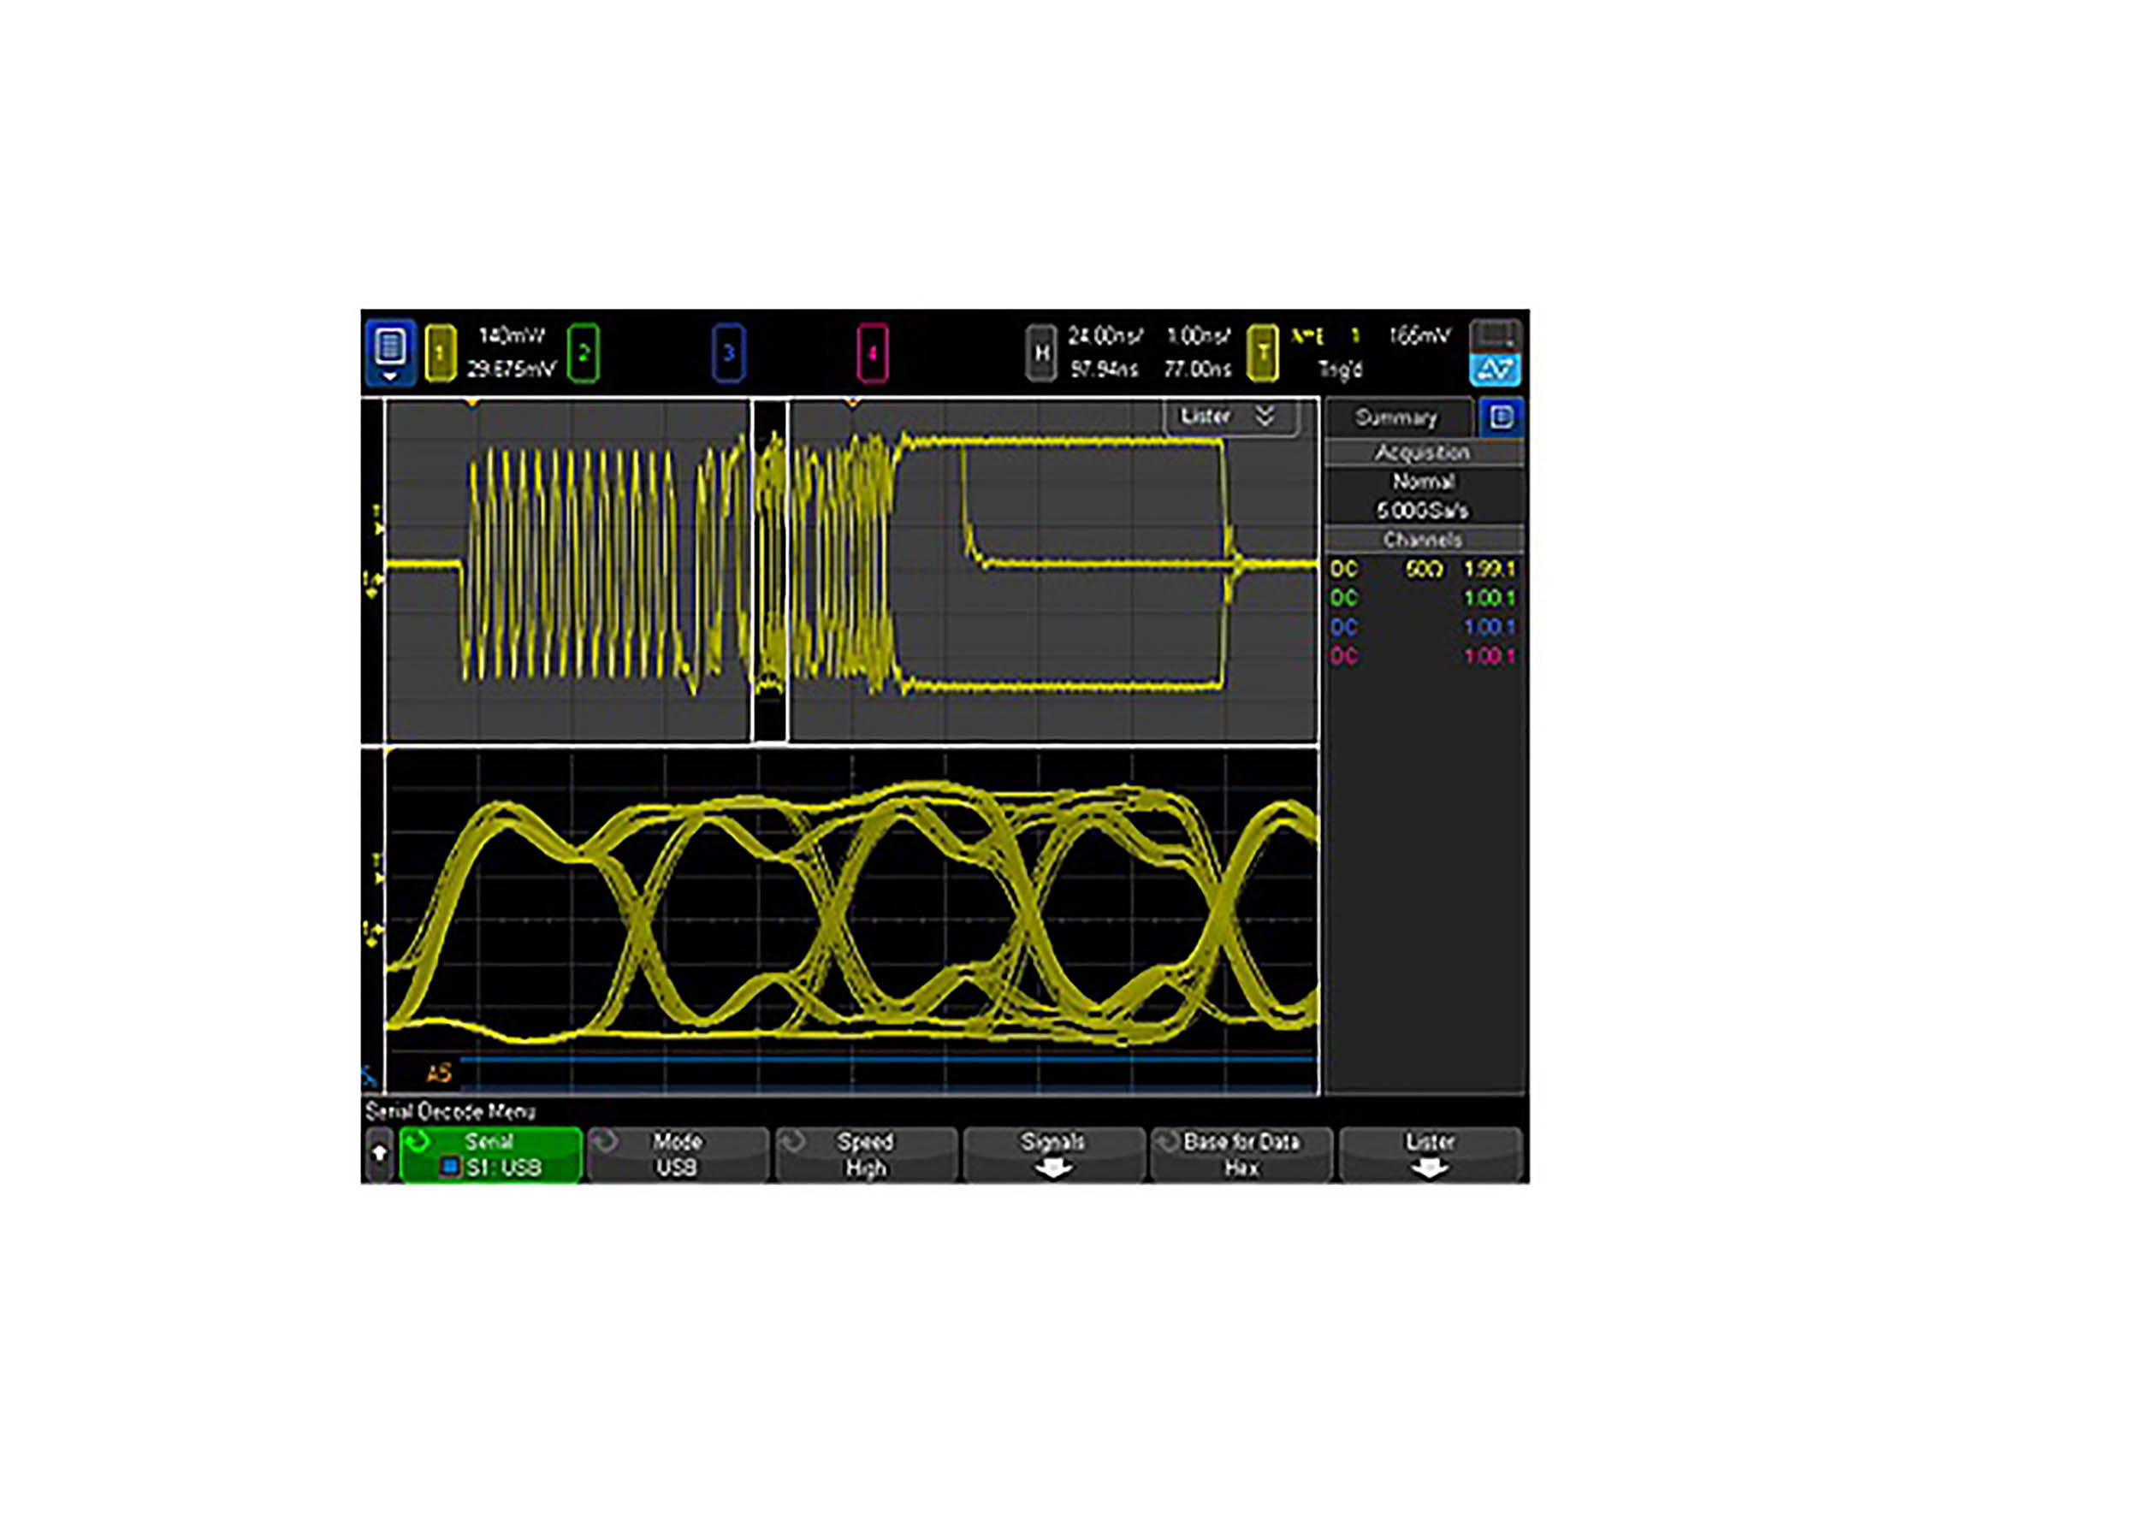Click the Serial S1: USB softkey
This screenshot has height=1520, width=2139.
(x=490, y=1155)
